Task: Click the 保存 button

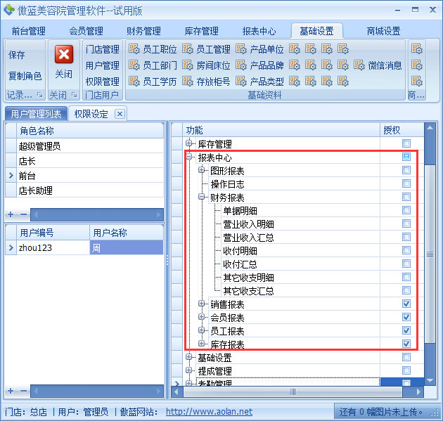Action: coord(17,55)
